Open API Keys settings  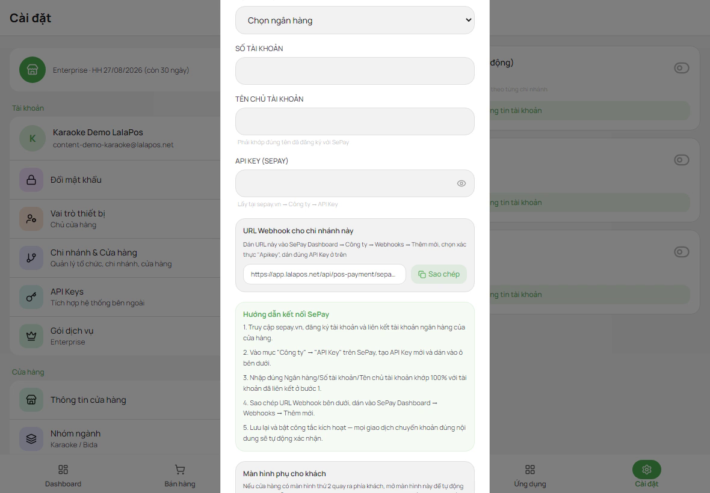[115, 297]
